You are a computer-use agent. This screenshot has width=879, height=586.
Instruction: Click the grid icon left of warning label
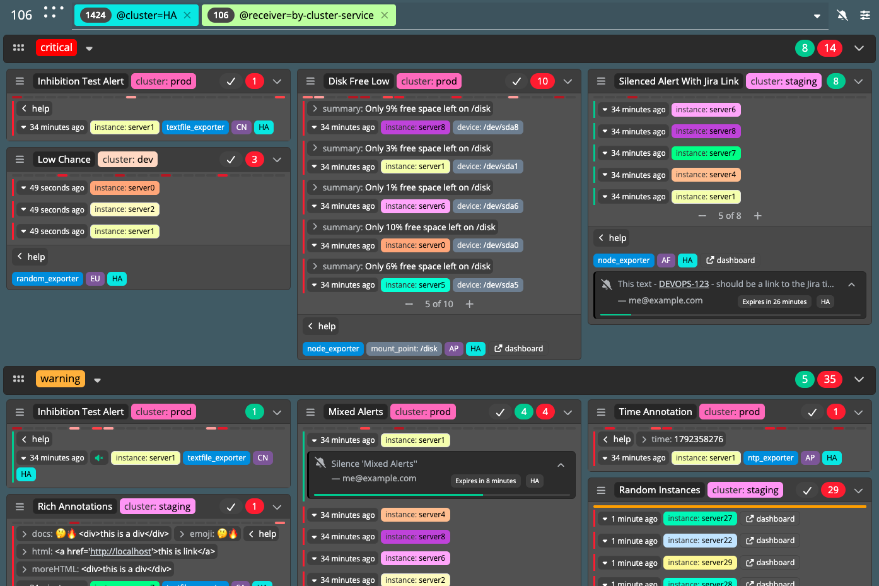tap(19, 379)
